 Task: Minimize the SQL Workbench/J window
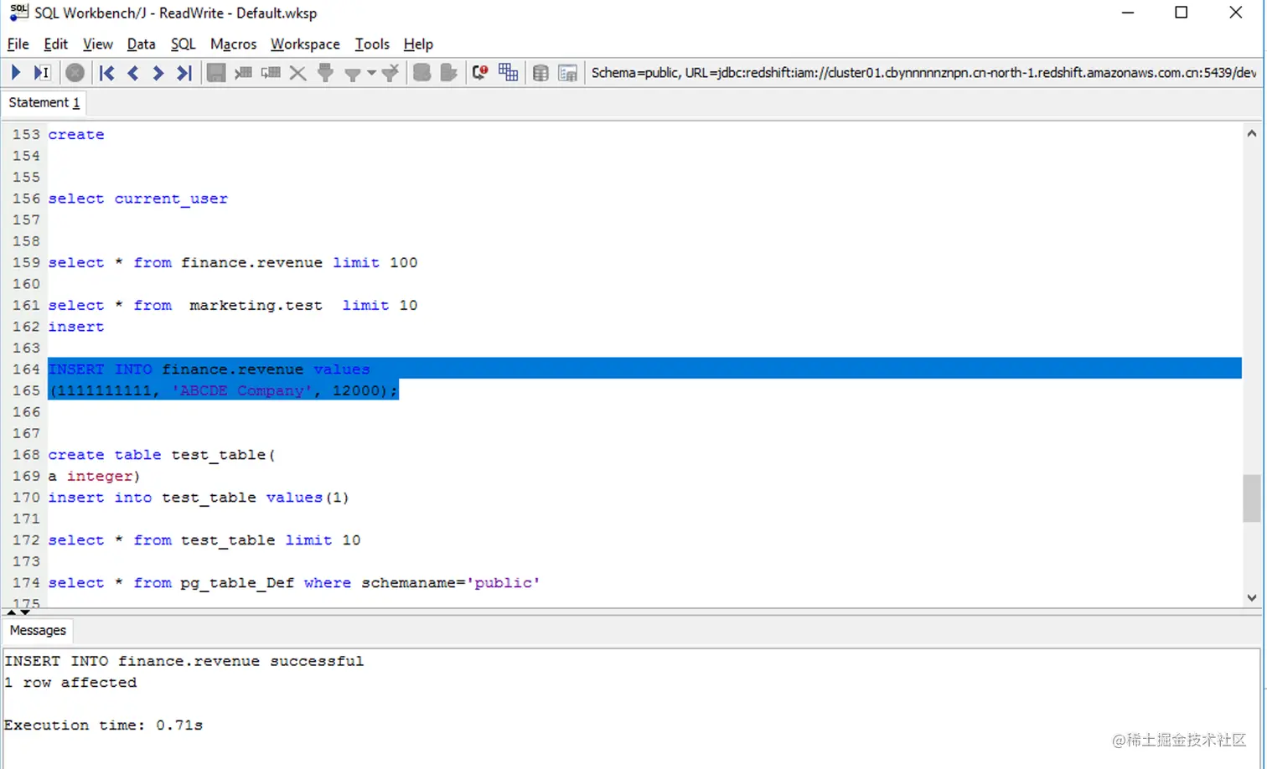1128,13
